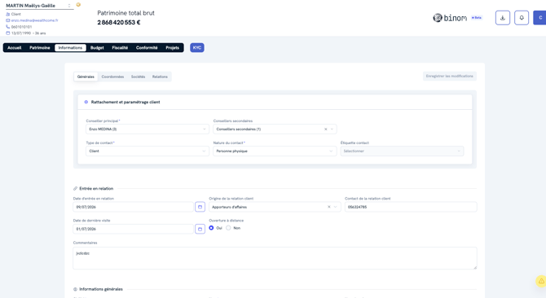The width and height of the screenshot is (546, 298).
Task: Clear the Origine de la relation client
Action: point(328,207)
